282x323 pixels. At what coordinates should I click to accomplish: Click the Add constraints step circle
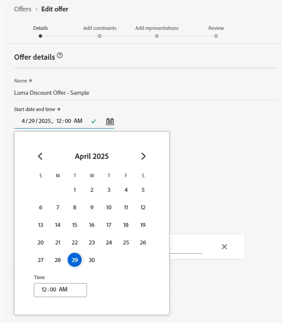pos(100,36)
